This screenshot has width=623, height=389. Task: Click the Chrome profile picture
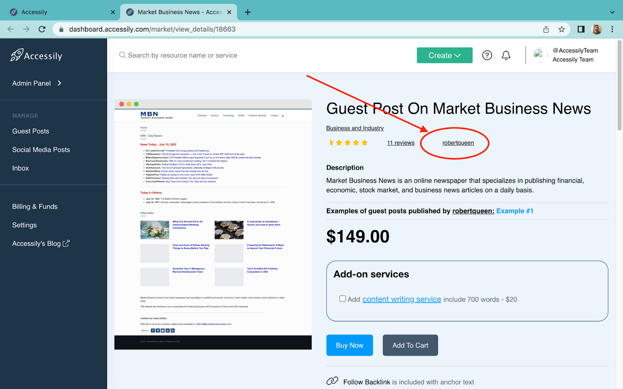point(597,29)
